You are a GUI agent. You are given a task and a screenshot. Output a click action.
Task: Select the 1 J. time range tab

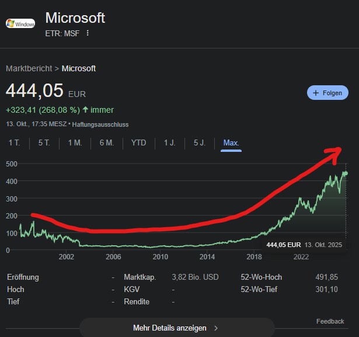tap(170, 143)
